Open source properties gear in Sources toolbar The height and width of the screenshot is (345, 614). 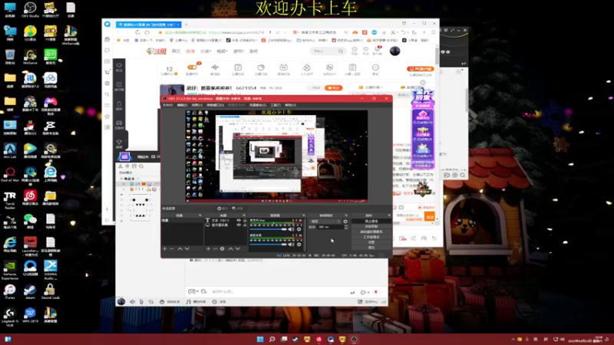(222, 248)
